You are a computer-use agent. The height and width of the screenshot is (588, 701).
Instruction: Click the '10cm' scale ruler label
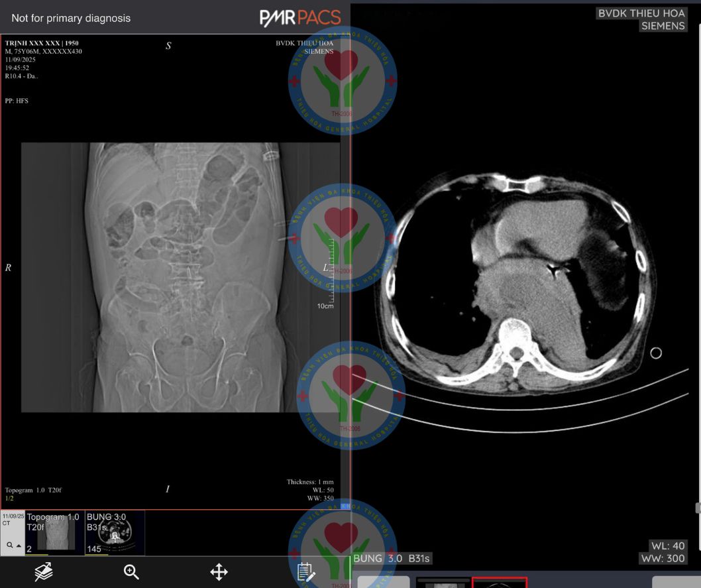[x=325, y=306]
